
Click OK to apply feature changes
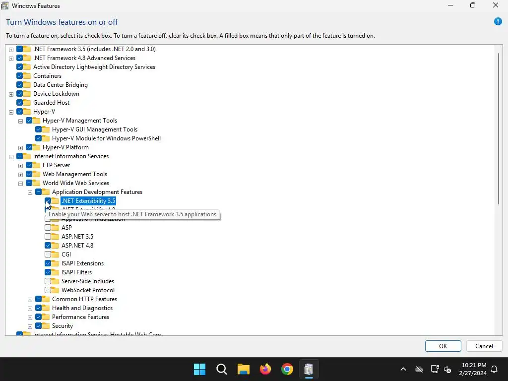click(x=443, y=346)
